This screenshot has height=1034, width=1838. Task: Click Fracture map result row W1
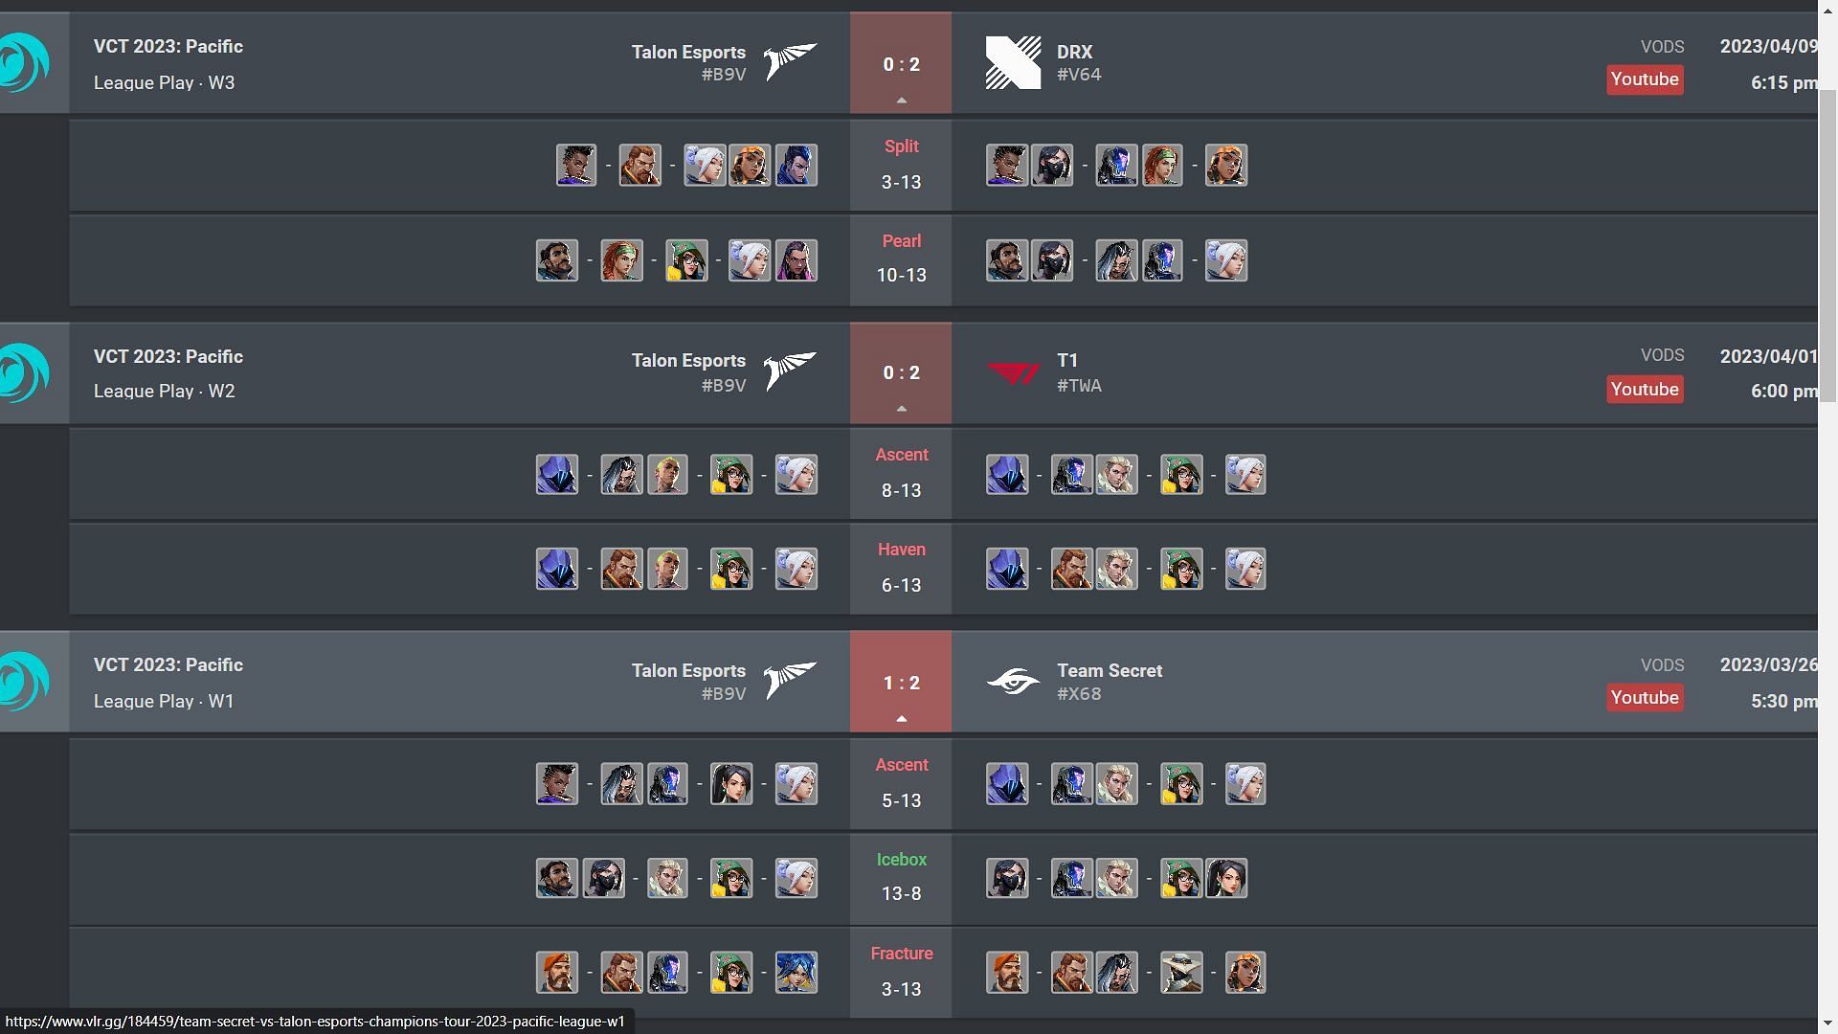(x=902, y=972)
